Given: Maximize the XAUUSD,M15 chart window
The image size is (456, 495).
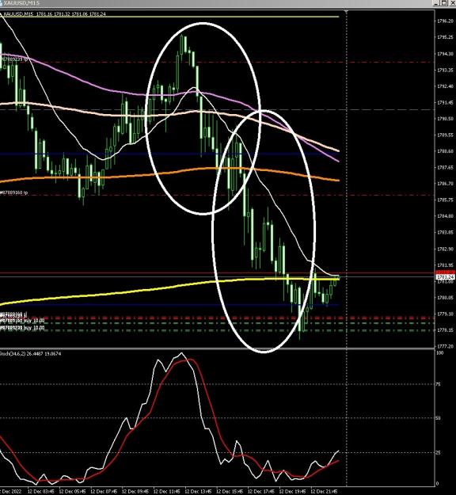Looking at the screenshot, I should (x=443, y=3).
